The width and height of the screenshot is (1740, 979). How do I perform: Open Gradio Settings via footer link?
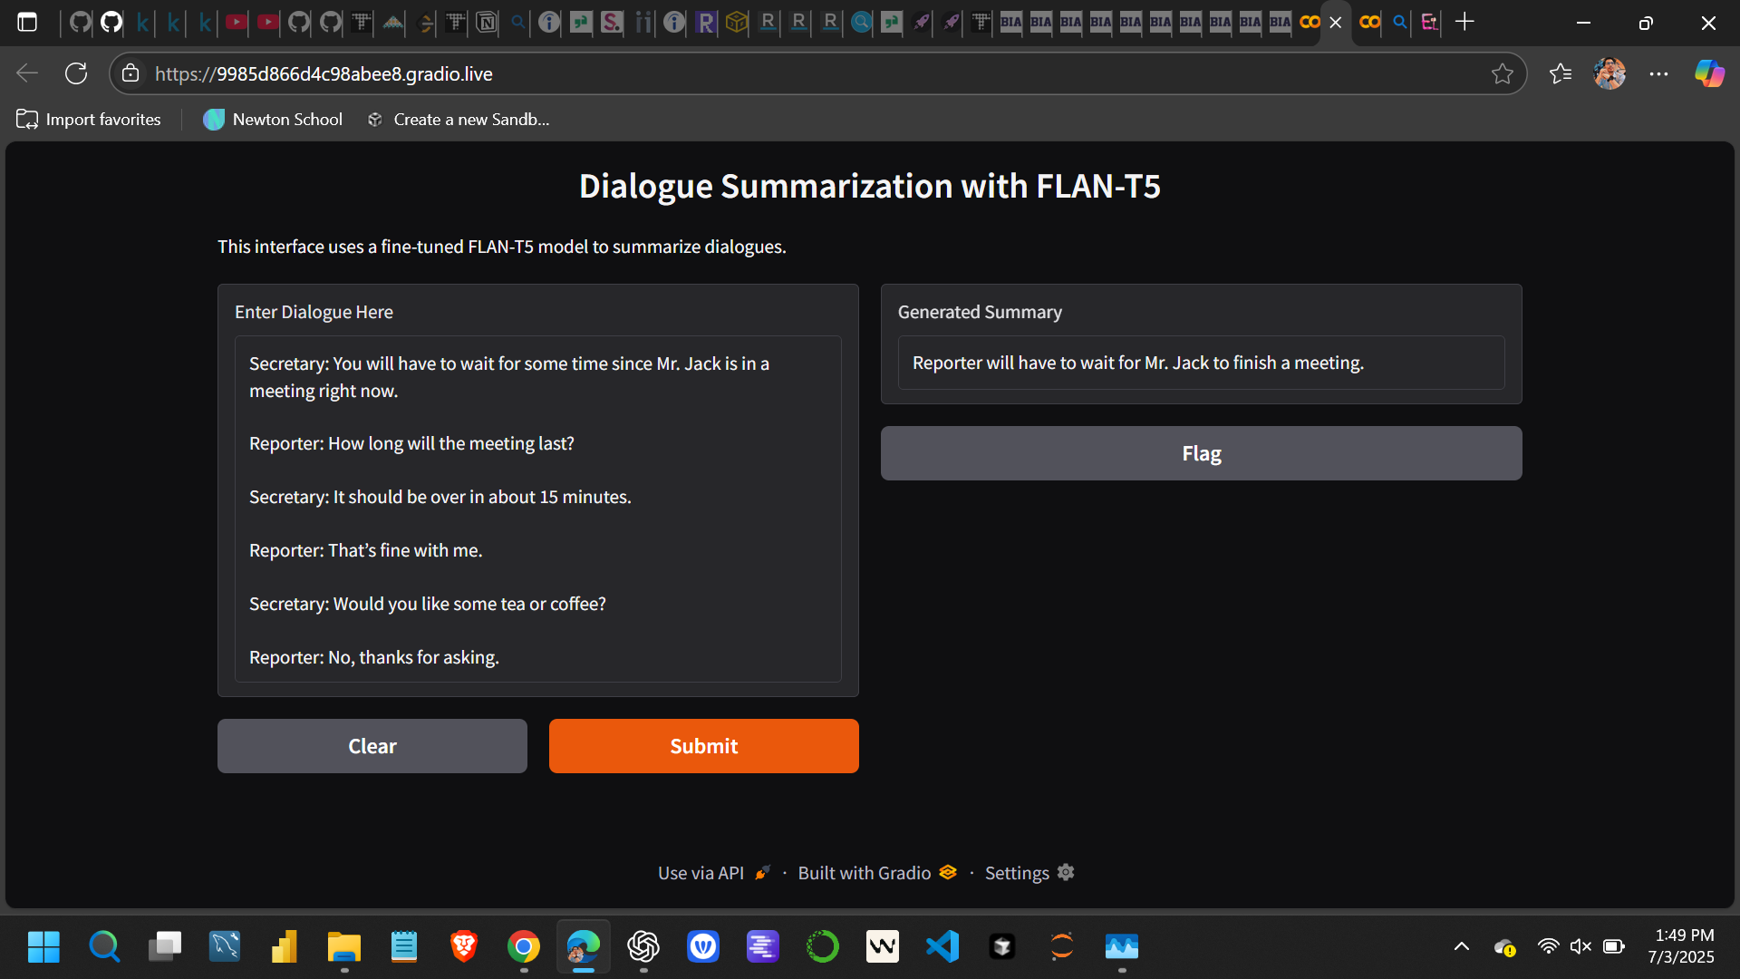pyautogui.click(x=1016, y=872)
